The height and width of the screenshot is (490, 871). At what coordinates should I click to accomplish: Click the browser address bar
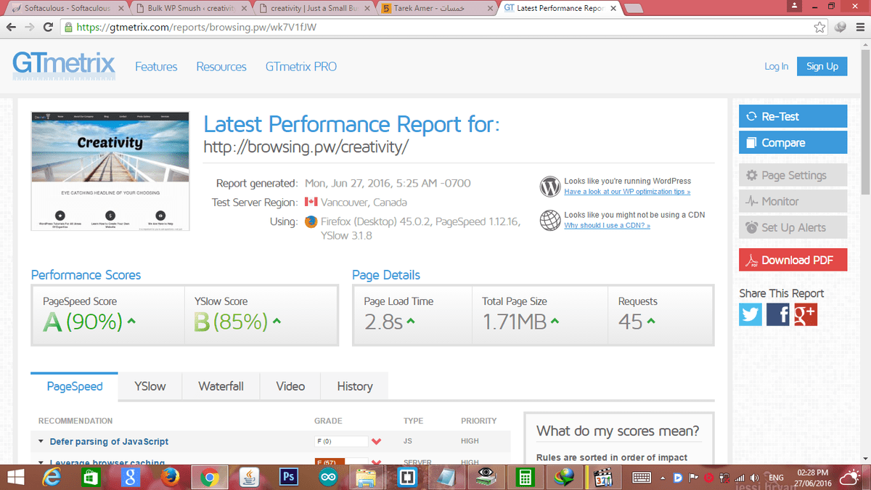click(x=435, y=27)
